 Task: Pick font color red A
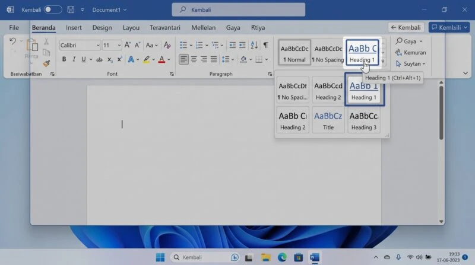point(161,59)
